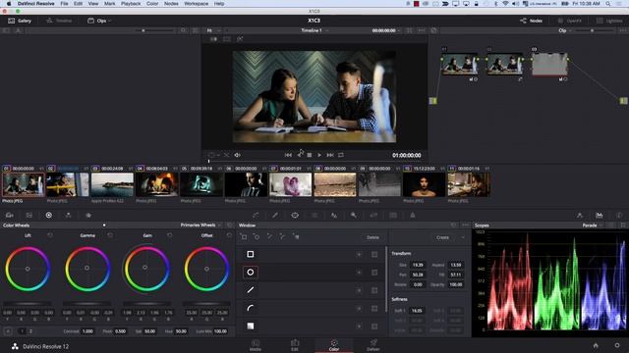Screen dimensions: 629x353
Task: Open the Scopes palette icon
Action: (600, 216)
